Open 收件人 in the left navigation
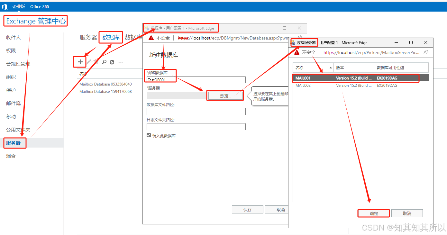This screenshot has height=235, width=447. coord(13,38)
